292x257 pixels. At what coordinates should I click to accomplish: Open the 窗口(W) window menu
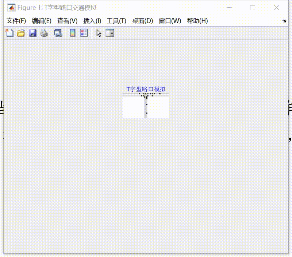click(x=170, y=21)
